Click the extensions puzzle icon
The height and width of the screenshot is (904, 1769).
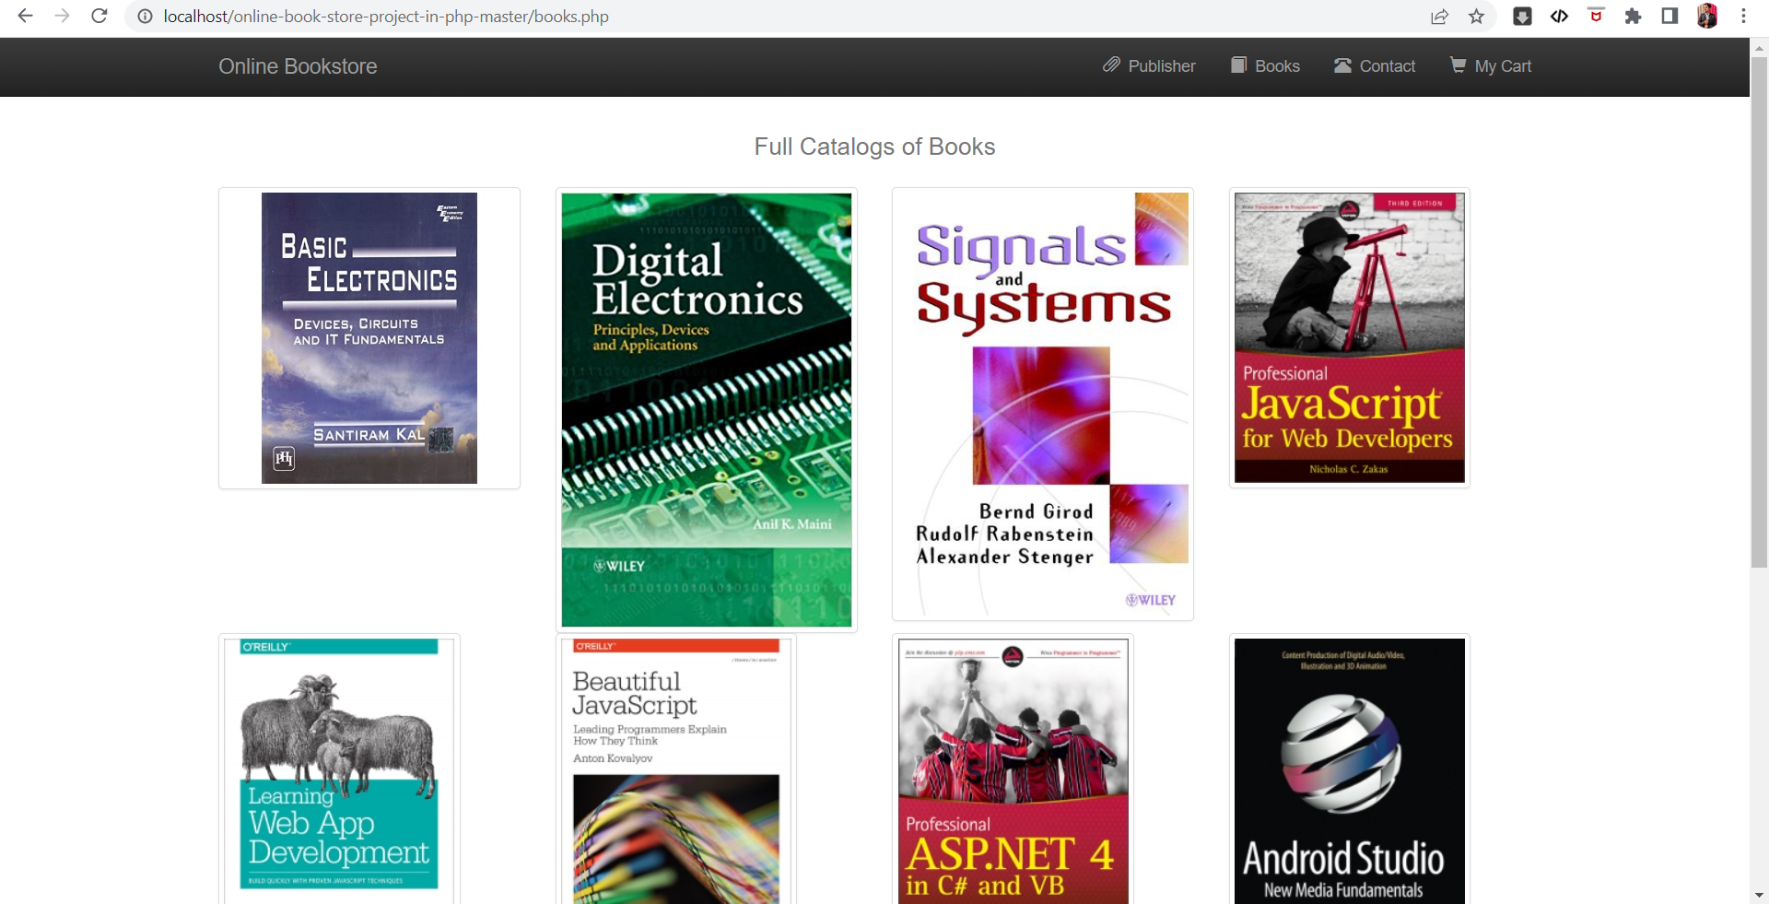click(1633, 16)
